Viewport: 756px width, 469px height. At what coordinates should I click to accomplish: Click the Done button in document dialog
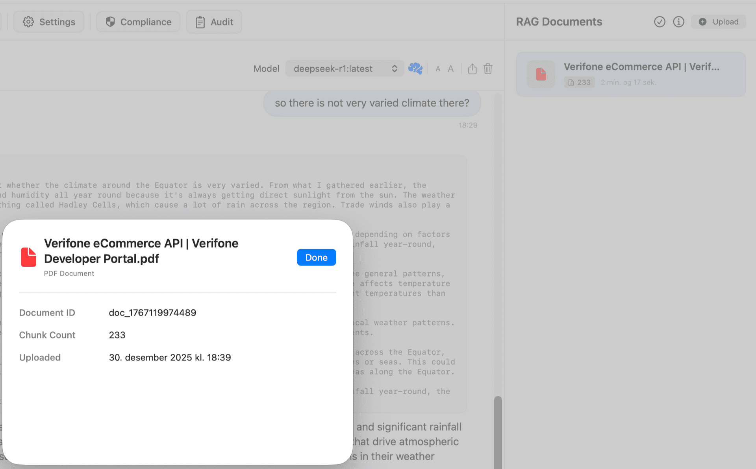click(x=316, y=257)
